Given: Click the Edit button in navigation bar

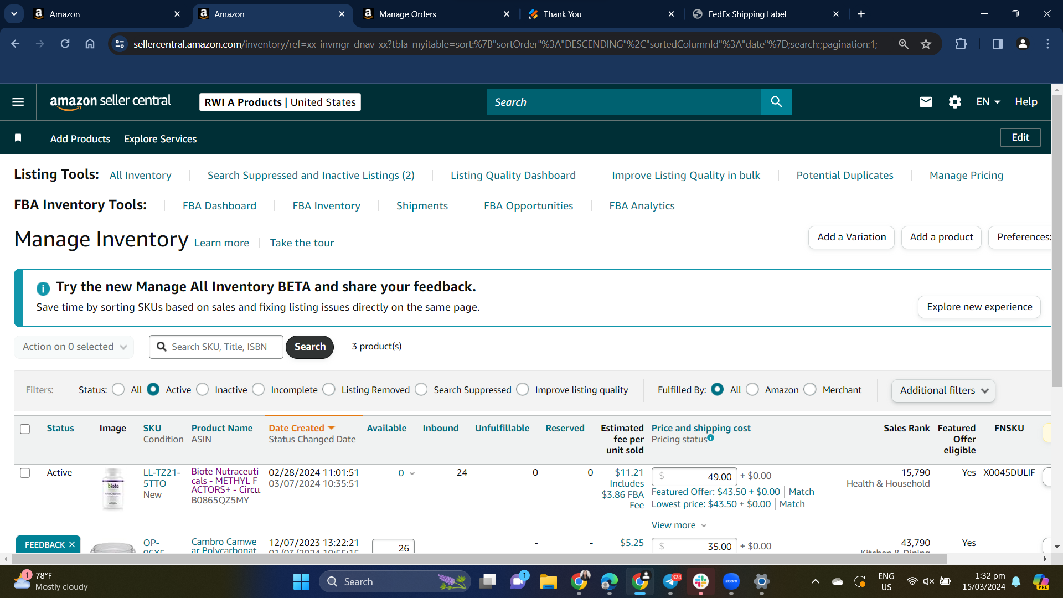Looking at the screenshot, I should (x=1020, y=137).
